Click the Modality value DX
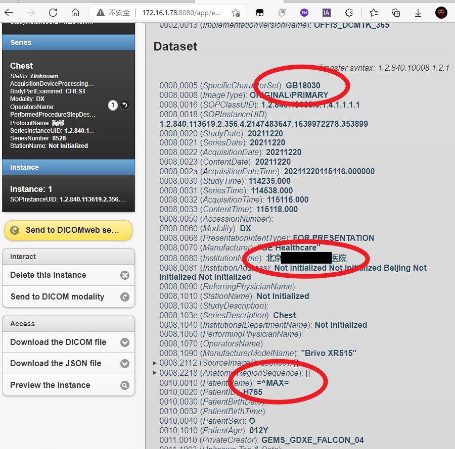Image resolution: width=455 pixels, height=449 pixels. click(x=245, y=228)
